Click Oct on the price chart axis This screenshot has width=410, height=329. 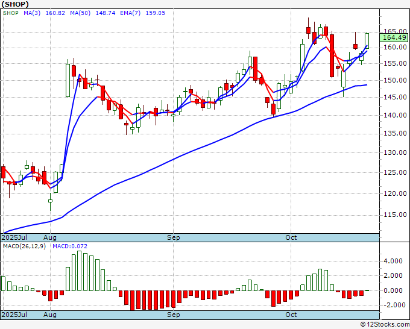click(291, 237)
